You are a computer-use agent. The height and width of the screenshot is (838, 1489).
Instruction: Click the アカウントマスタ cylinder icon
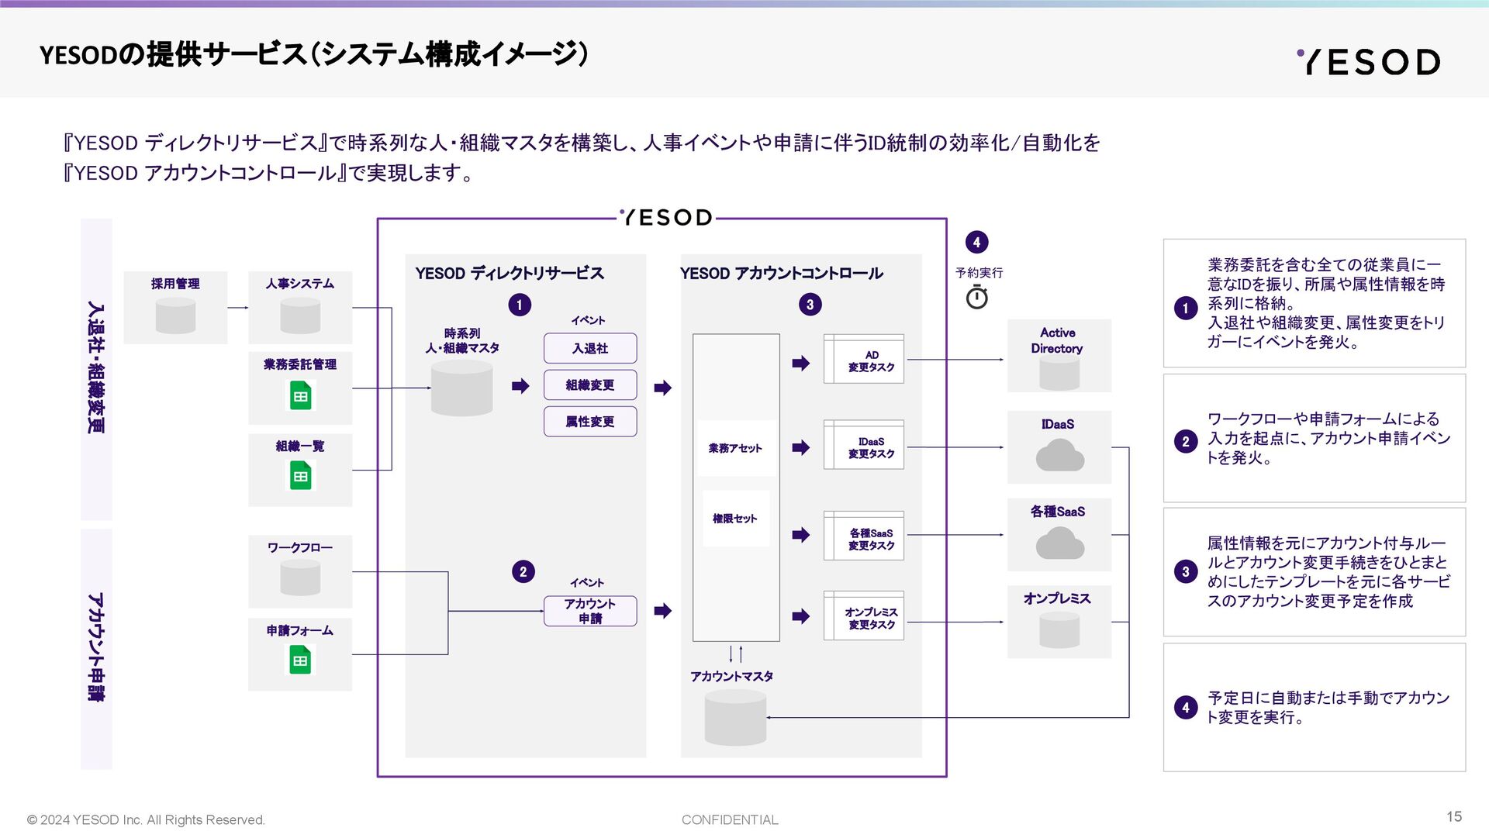735,718
